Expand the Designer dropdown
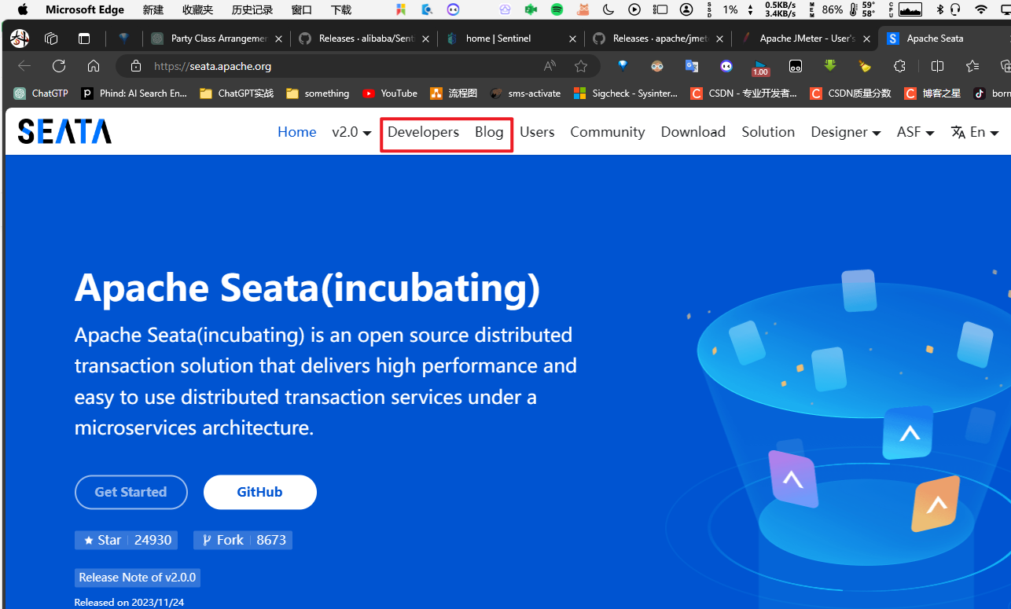This screenshot has width=1011, height=609. coord(846,132)
